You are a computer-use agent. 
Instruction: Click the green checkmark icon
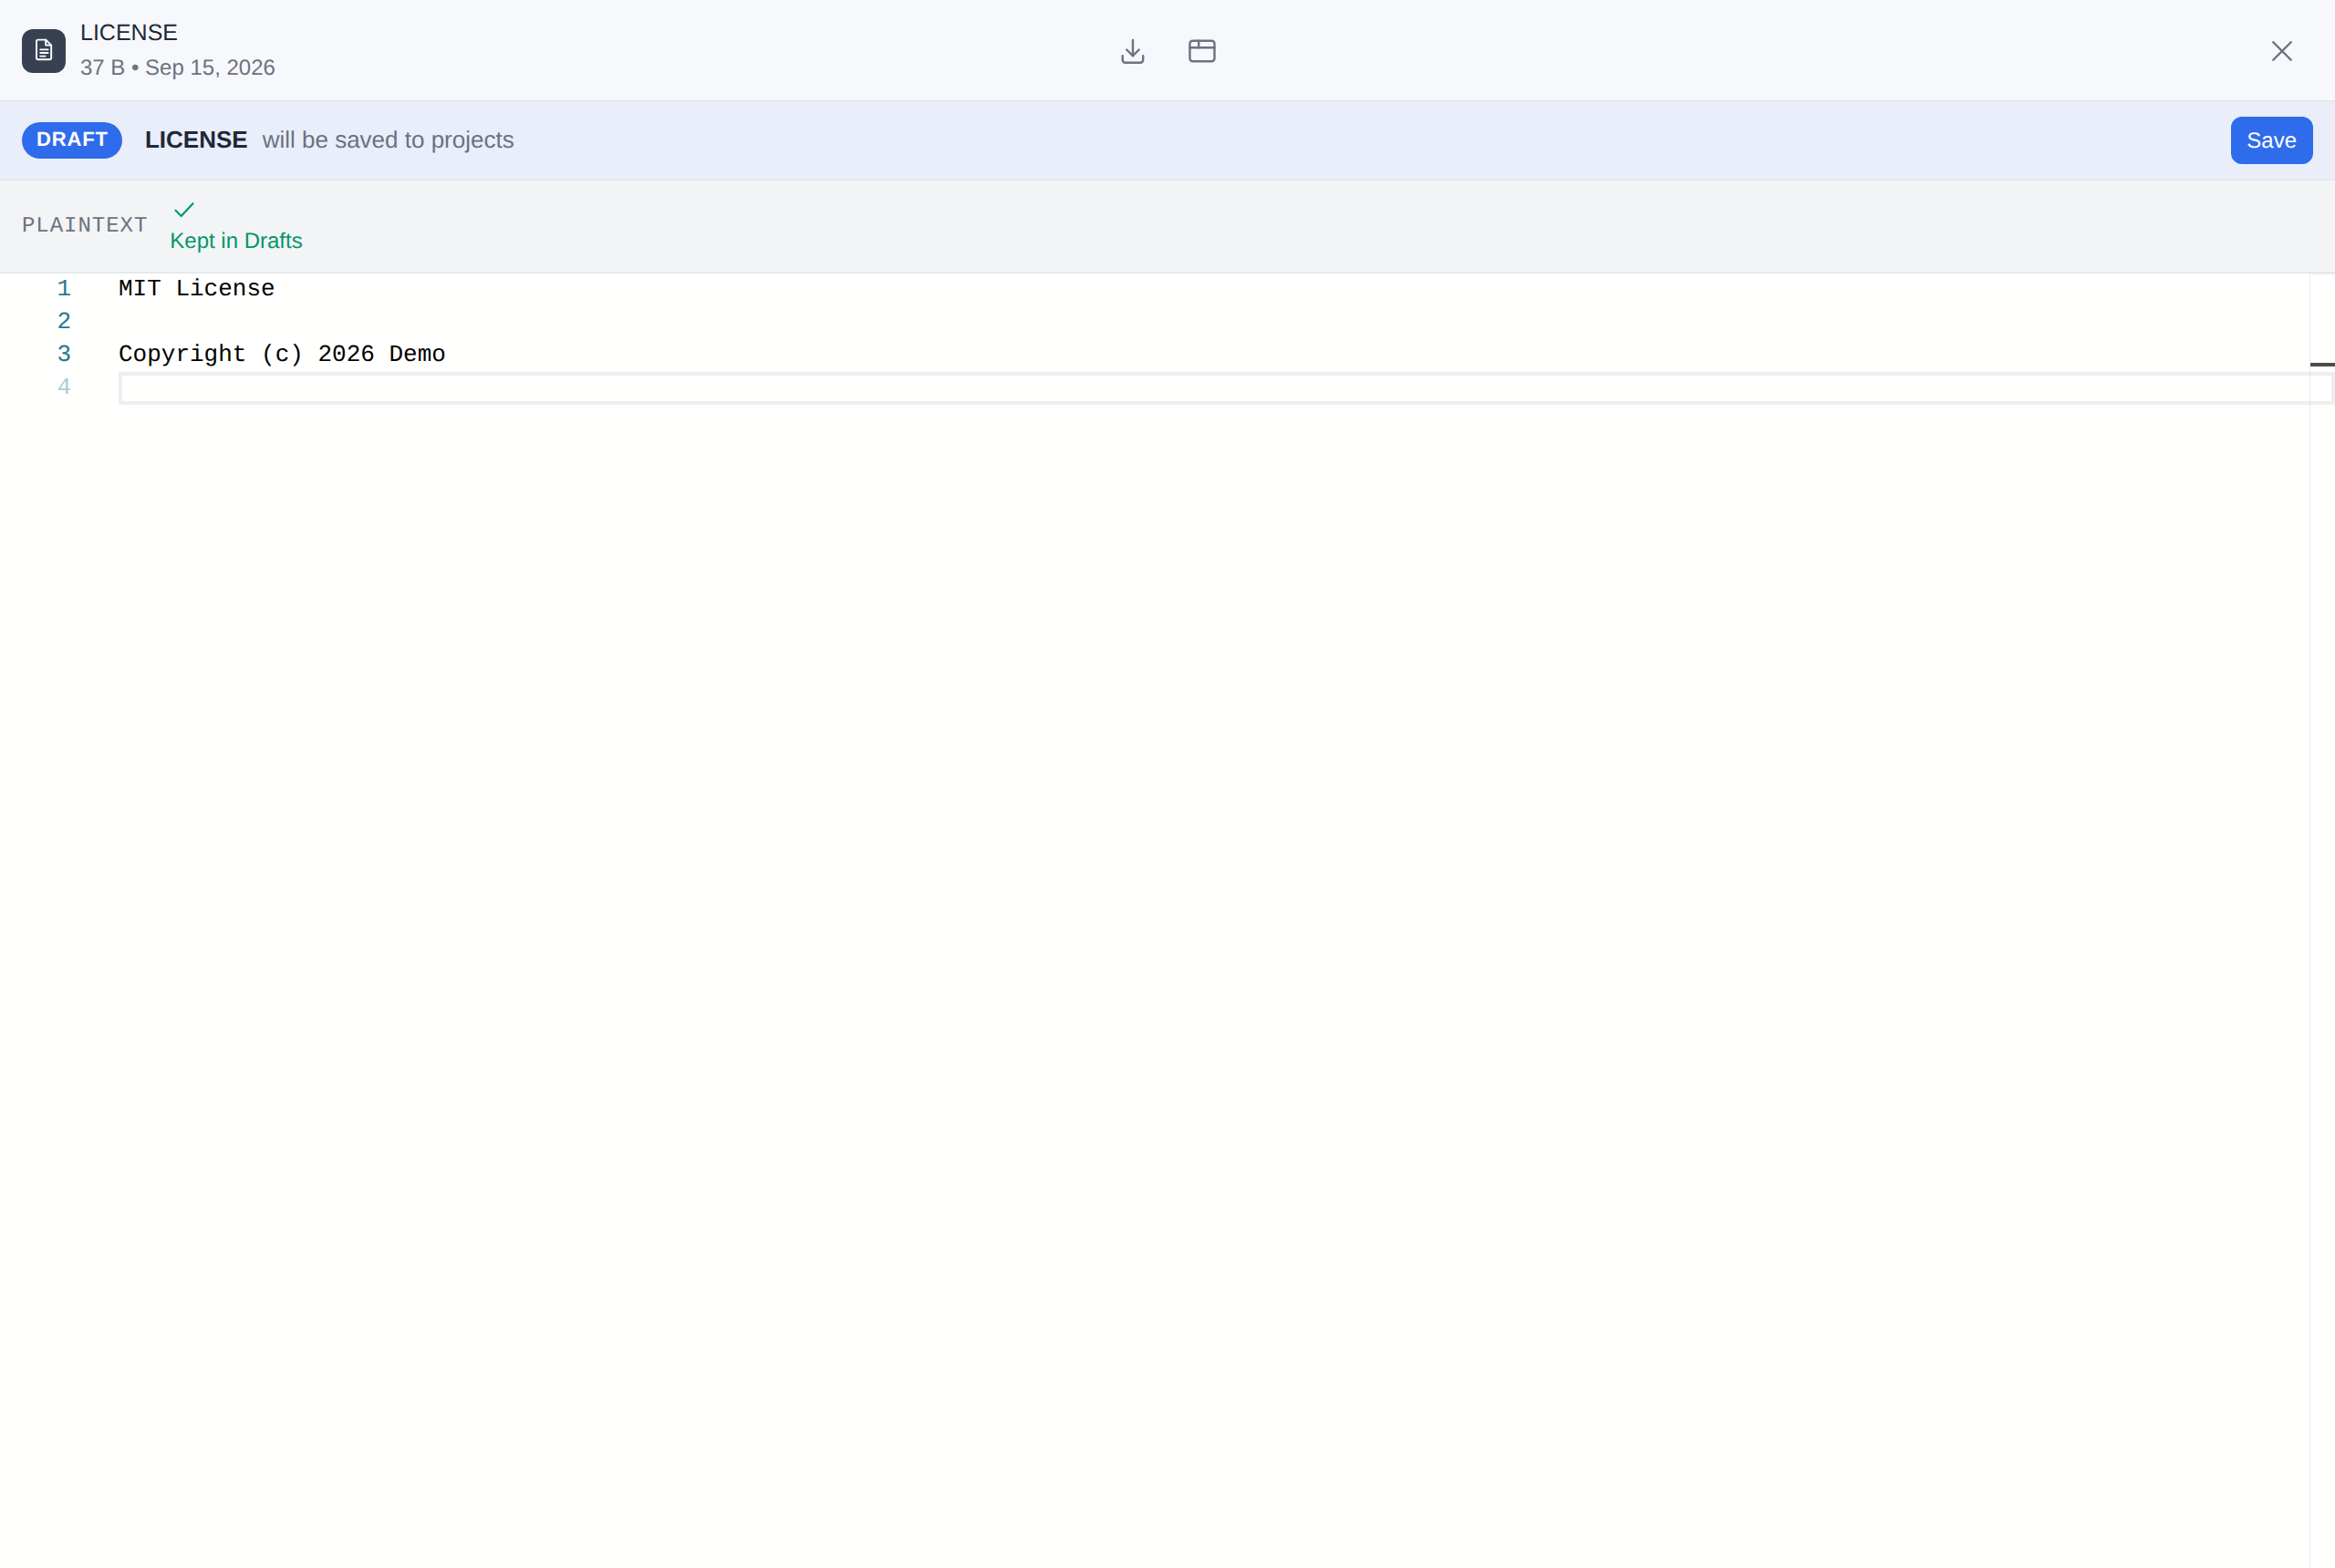pyautogui.click(x=184, y=210)
